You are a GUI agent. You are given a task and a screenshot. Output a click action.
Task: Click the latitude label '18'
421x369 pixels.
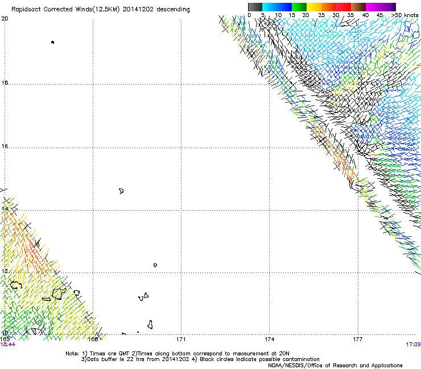(5, 82)
